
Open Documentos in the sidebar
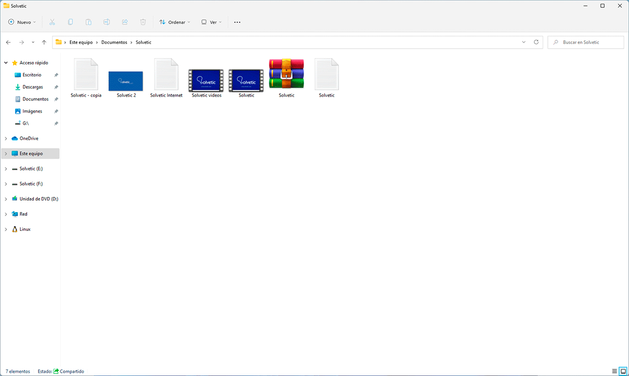(x=35, y=99)
